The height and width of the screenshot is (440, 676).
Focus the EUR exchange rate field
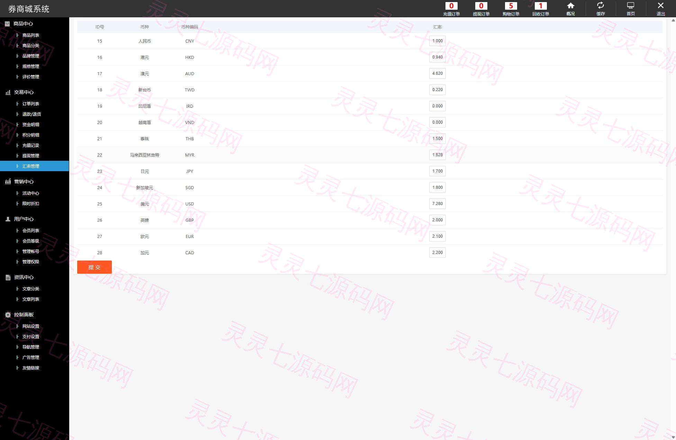pos(438,236)
